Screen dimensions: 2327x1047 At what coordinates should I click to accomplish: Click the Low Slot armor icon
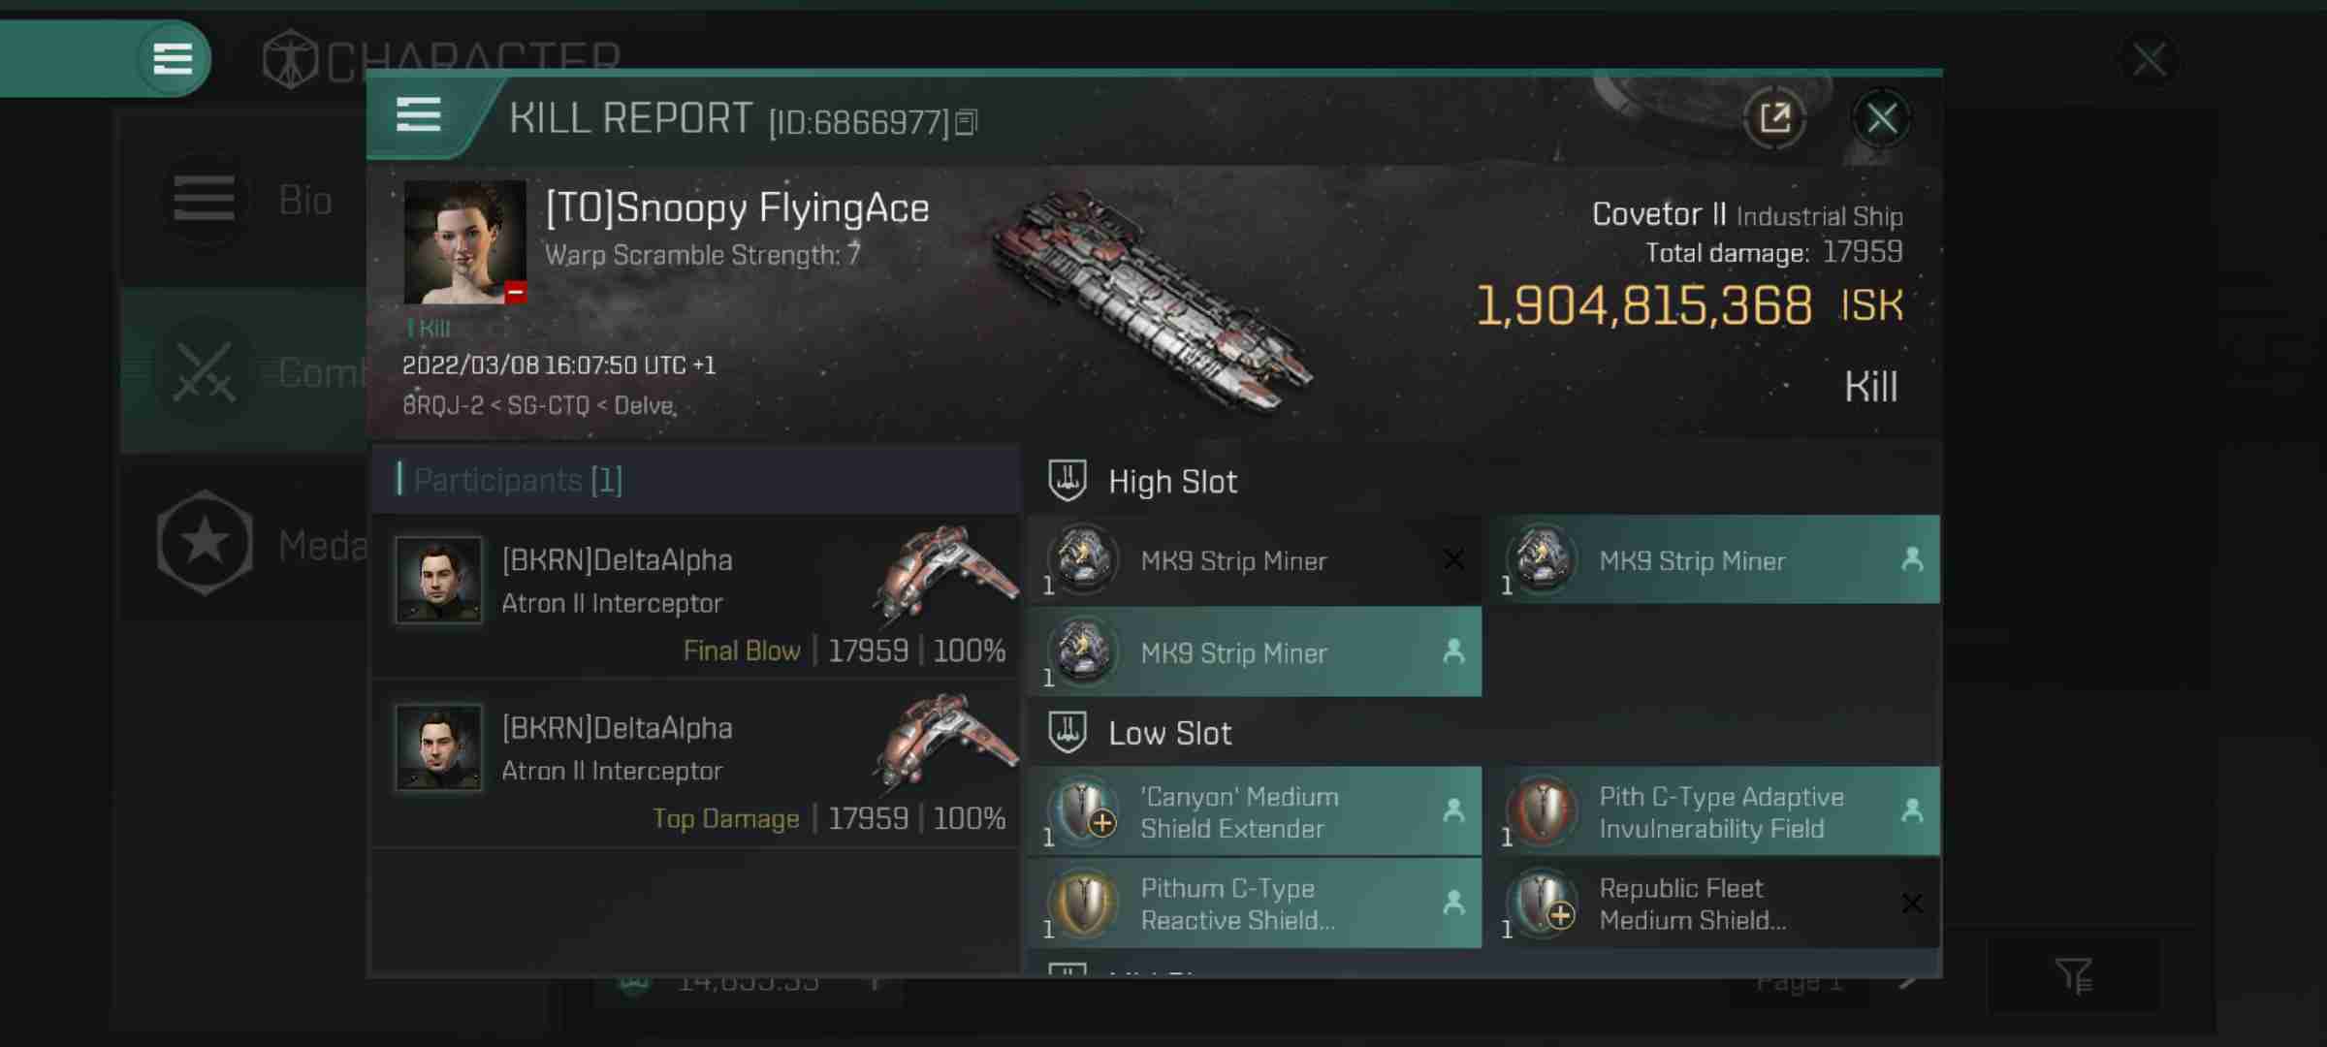(1066, 731)
